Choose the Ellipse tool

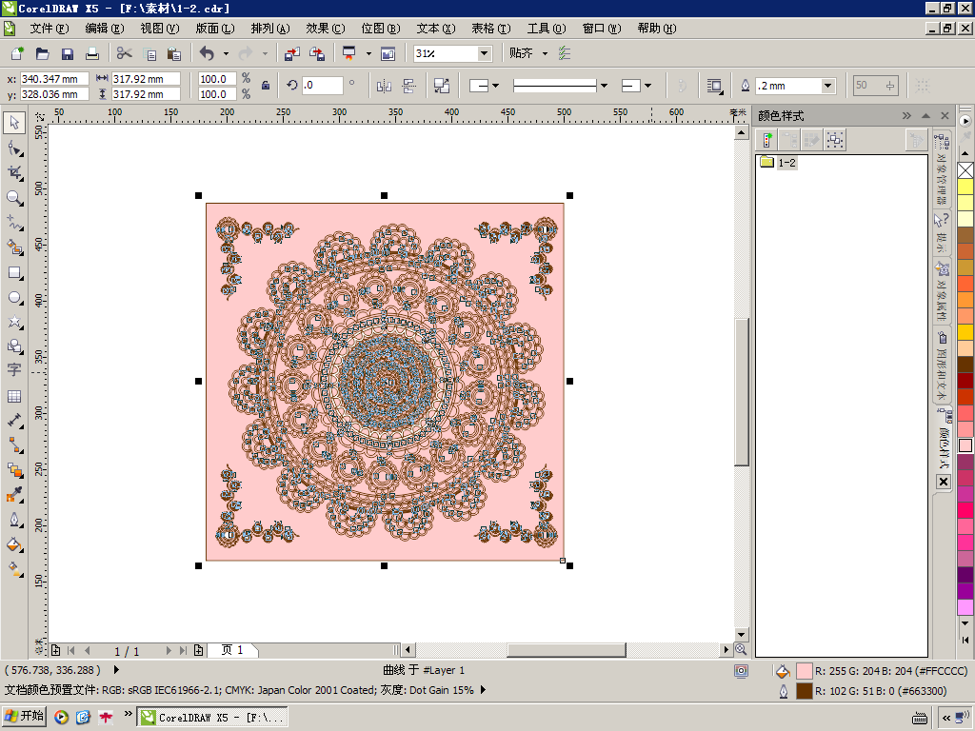click(x=14, y=298)
